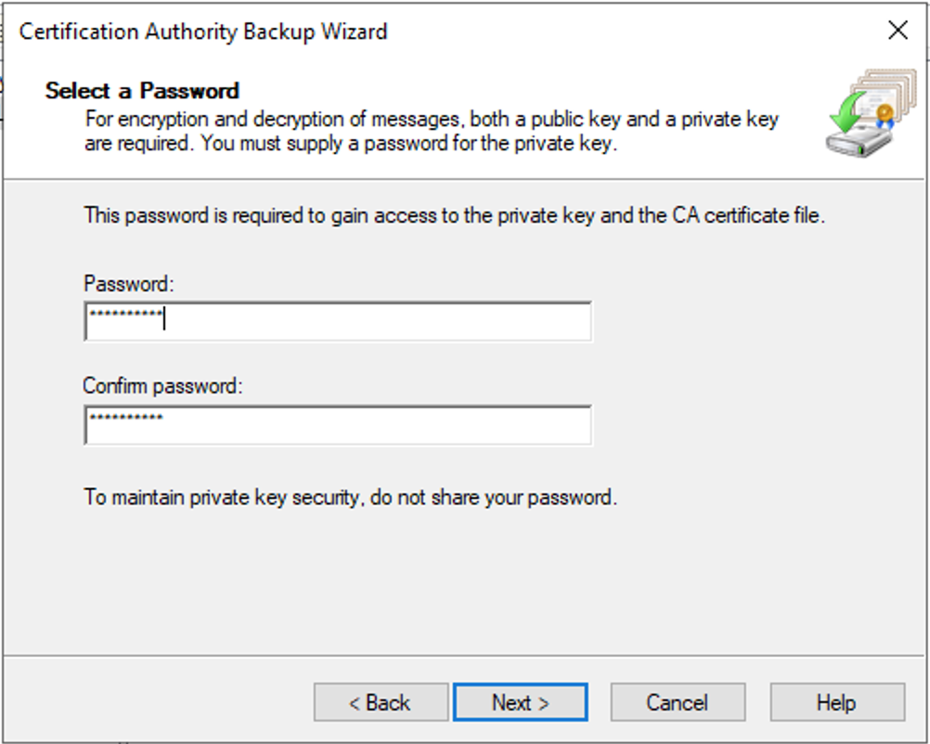Click the "Password:" label
Viewport: 930px width, 744px height.
(128, 283)
